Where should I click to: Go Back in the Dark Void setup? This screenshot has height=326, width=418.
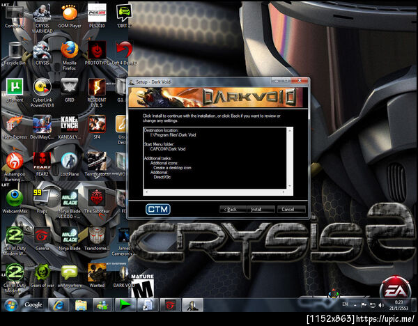coord(233,209)
